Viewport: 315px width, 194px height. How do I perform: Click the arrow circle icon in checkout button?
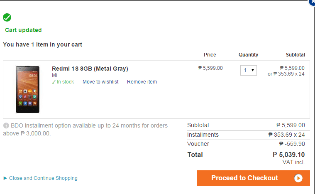tap(298, 178)
